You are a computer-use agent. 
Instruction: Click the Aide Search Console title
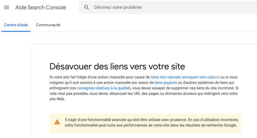coord(40,7)
